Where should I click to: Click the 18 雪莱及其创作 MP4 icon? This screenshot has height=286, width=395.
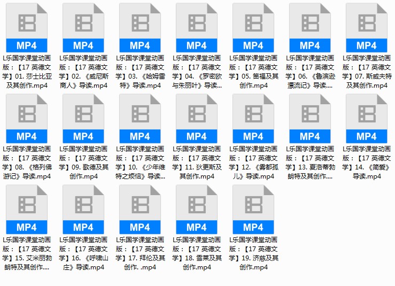pyautogui.click(x=197, y=210)
